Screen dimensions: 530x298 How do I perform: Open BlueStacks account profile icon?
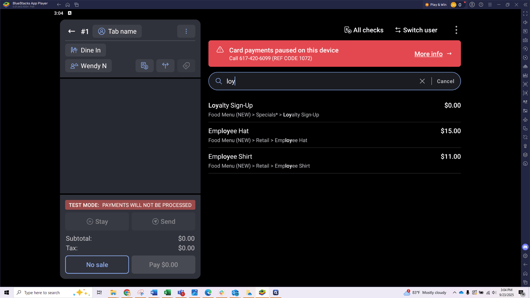[x=472, y=5]
